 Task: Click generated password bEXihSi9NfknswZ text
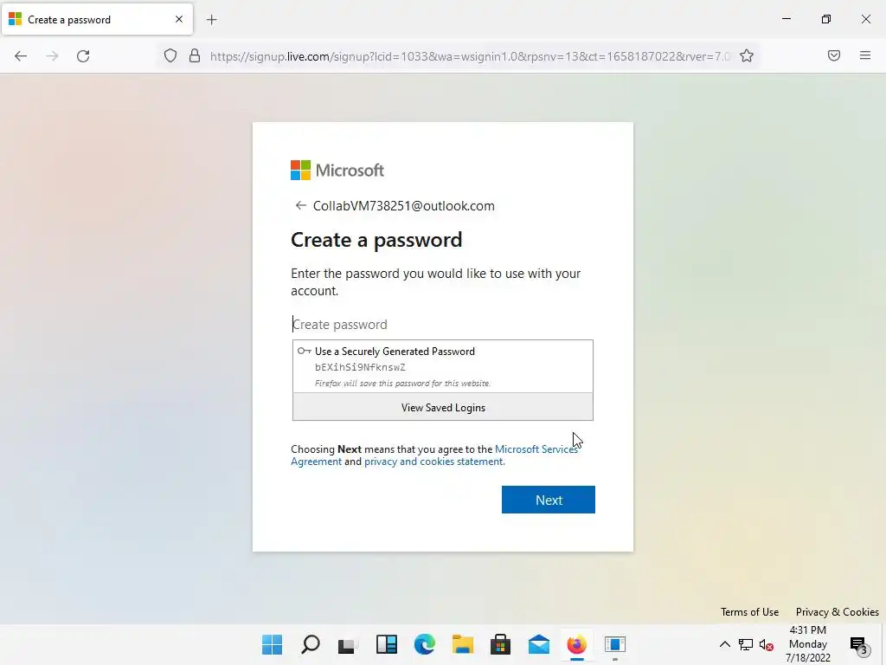coord(360,367)
